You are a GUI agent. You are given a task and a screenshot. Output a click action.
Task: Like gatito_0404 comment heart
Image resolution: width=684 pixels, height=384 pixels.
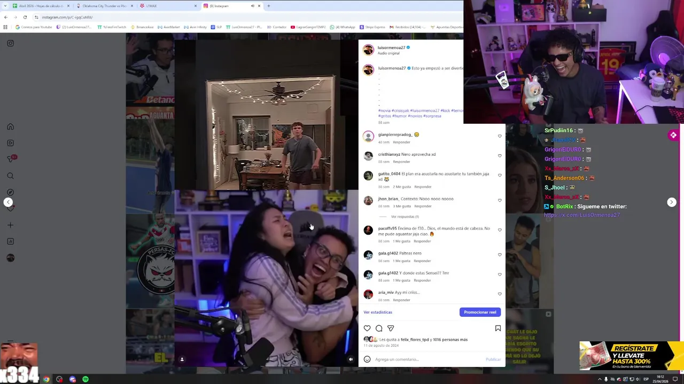tap(500, 175)
